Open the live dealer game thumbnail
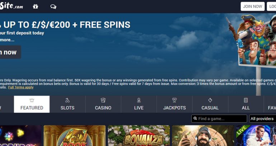This screenshot has width=276, height=146. click(x=256, y=136)
